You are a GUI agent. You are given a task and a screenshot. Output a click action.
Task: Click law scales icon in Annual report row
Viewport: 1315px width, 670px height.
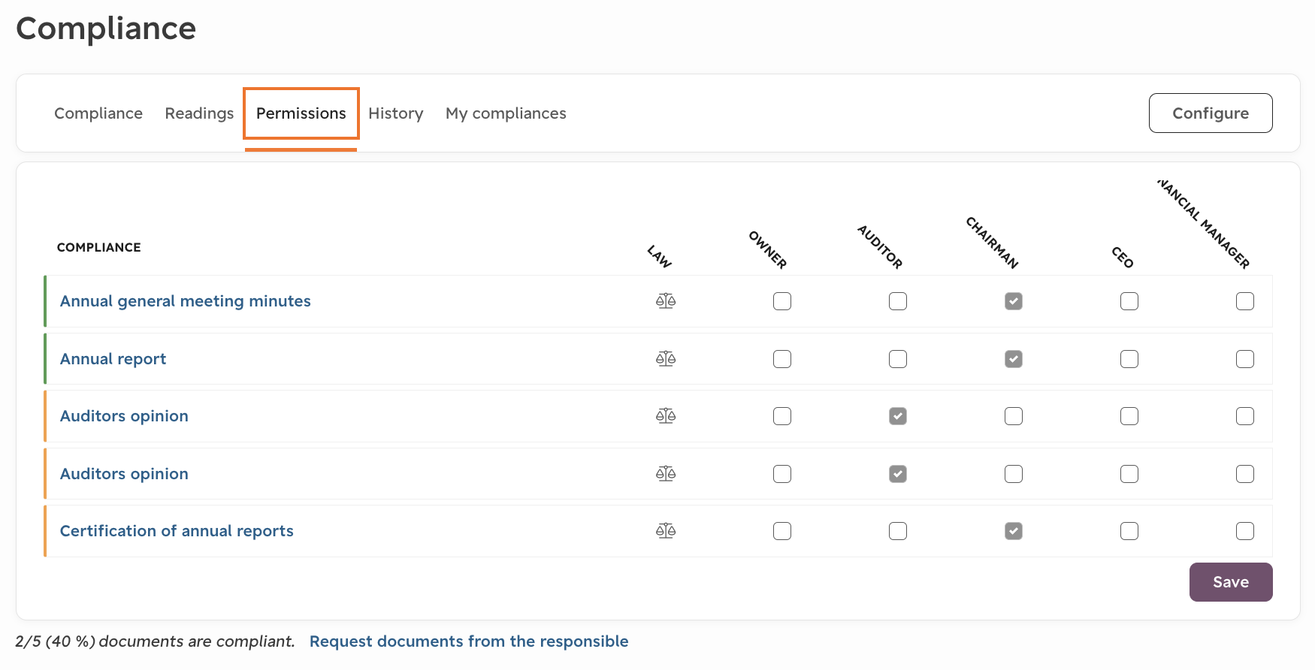coord(666,359)
